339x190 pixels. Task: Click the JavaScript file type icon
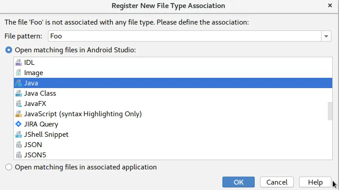coord(18,114)
